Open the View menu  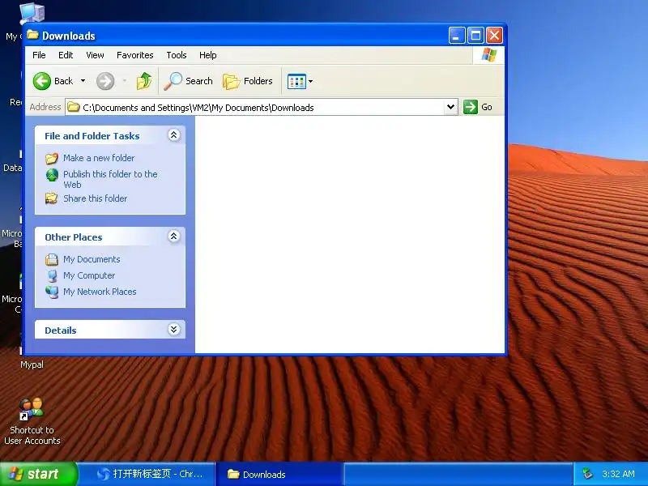95,55
